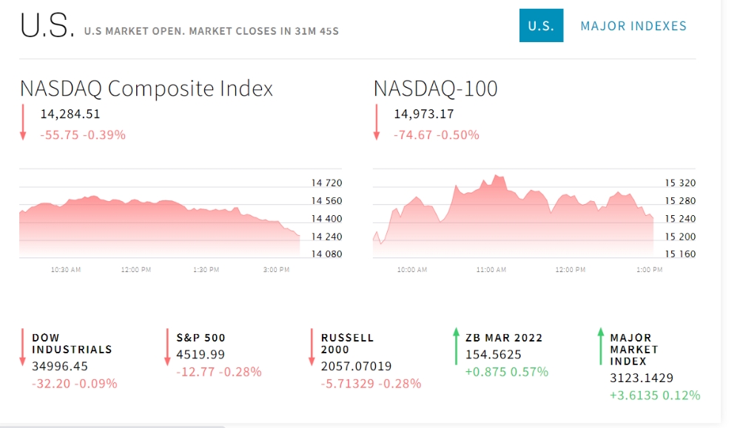This screenshot has width=740, height=428.
Task: Click the ZB Mar 2022 green up arrow
Action: click(456, 347)
